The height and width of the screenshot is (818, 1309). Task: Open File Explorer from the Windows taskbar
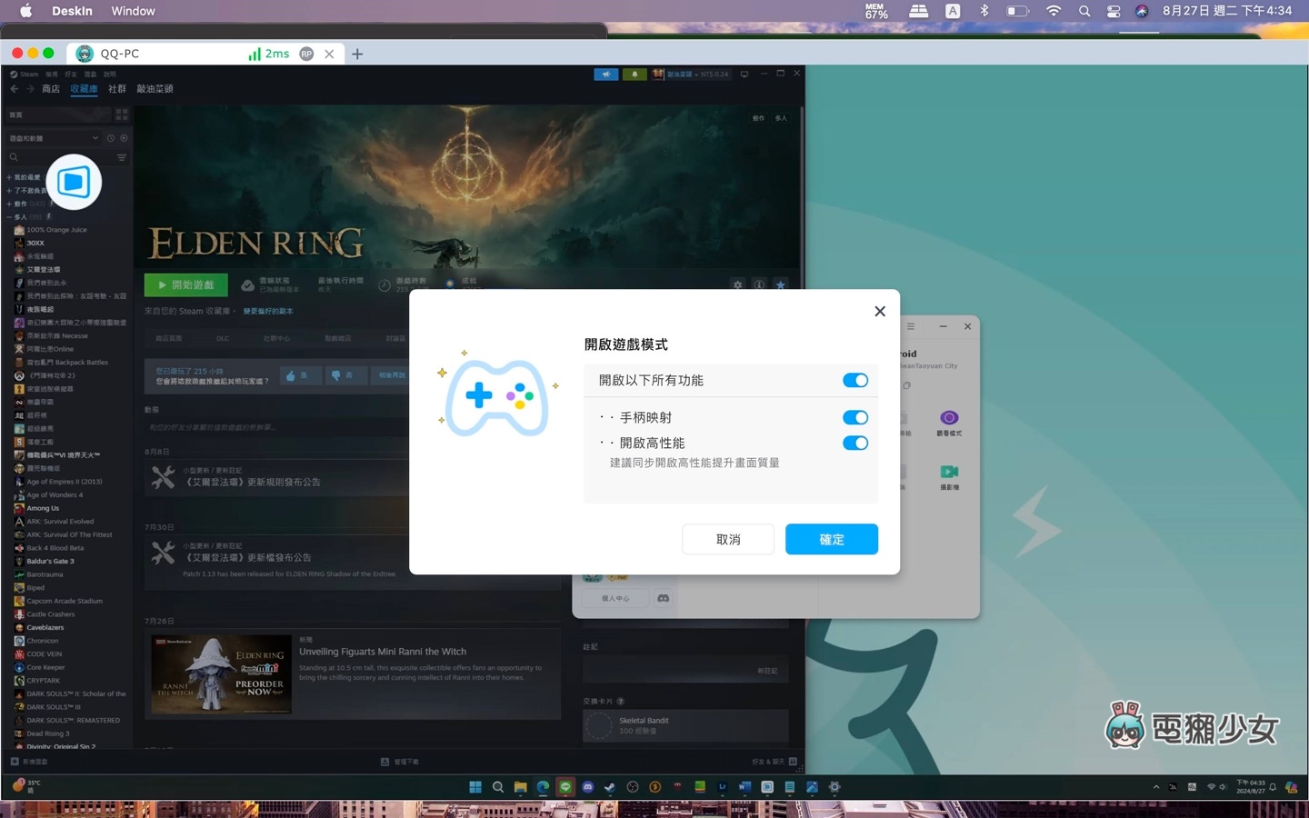(x=520, y=787)
